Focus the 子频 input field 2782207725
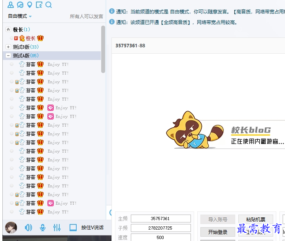The width and height of the screenshot is (285, 241). pos(160,228)
